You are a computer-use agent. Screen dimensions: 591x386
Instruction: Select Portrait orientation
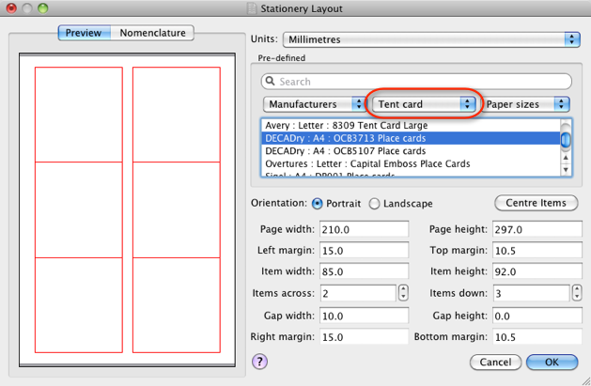(x=317, y=203)
